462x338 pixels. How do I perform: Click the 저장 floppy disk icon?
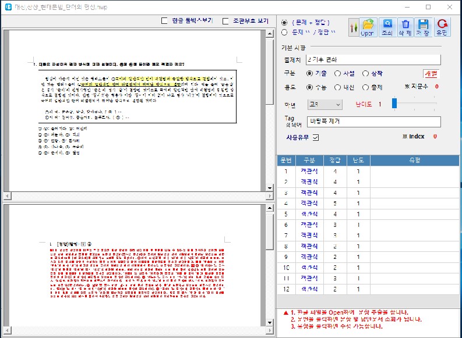[424, 27]
